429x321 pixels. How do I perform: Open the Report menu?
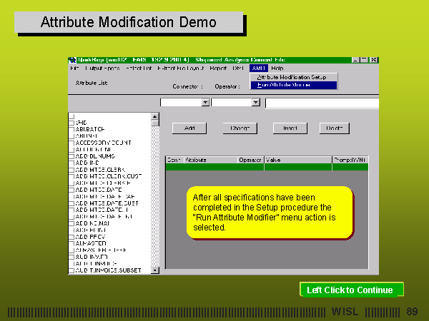[x=218, y=68]
